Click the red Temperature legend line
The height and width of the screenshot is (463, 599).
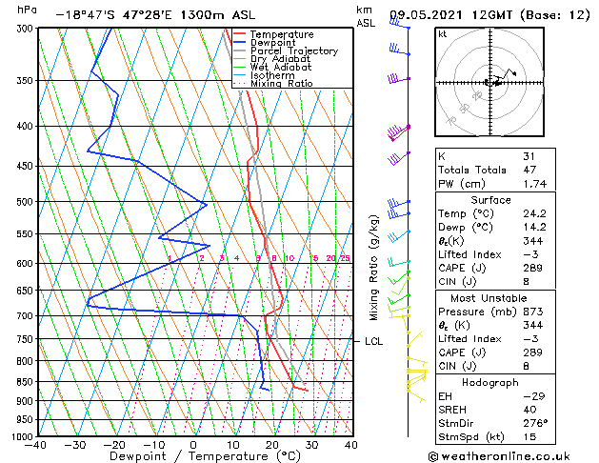pyautogui.click(x=240, y=34)
